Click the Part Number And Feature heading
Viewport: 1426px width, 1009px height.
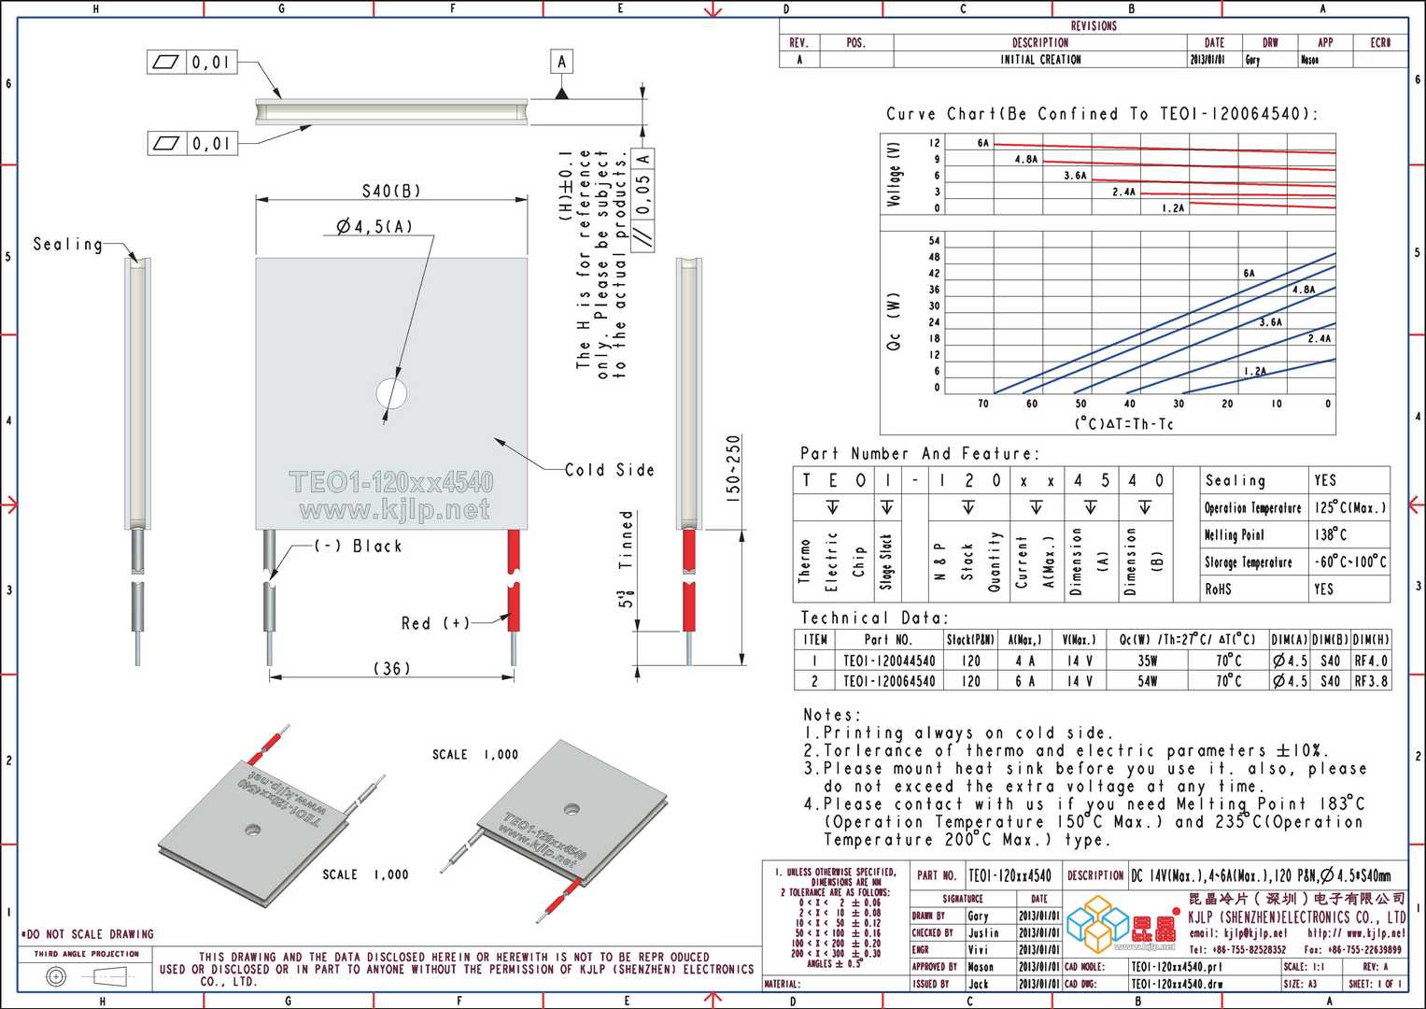click(x=919, y=453)
